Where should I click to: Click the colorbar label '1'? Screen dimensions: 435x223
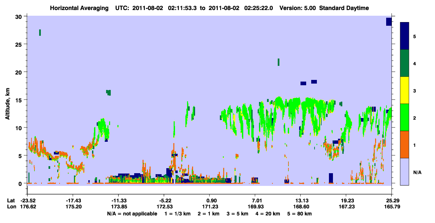(x=414, y=145)
